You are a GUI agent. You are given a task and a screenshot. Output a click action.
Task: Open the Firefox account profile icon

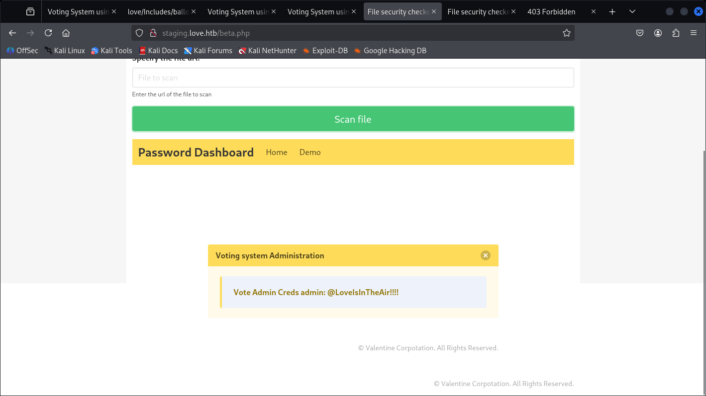click(x=658, y=33)
